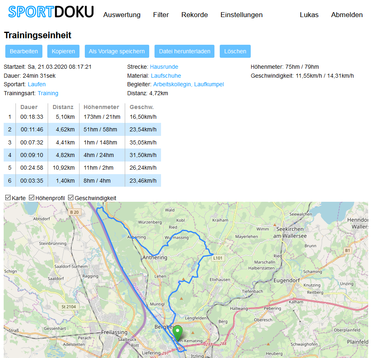Disable the Geschwindigkeit checkbox
Screen dimensions: 371x358
click(71, 198)
